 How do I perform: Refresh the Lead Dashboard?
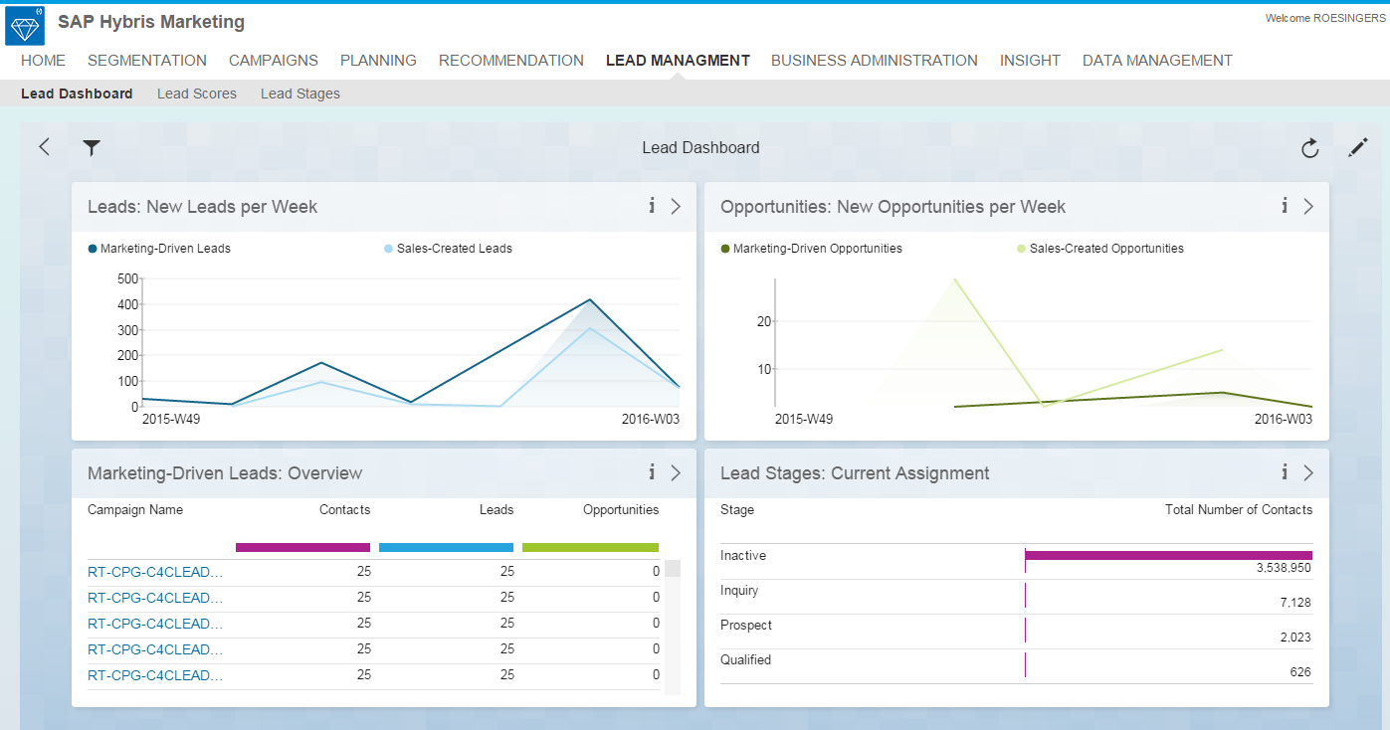pyautogui.click(x=1310, y=148)
